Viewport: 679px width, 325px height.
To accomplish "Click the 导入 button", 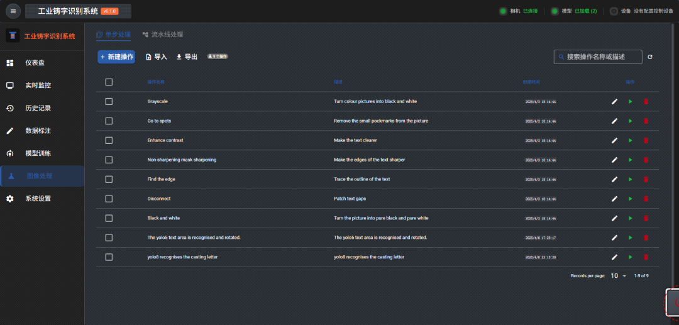I will click(x=157, y=57).
